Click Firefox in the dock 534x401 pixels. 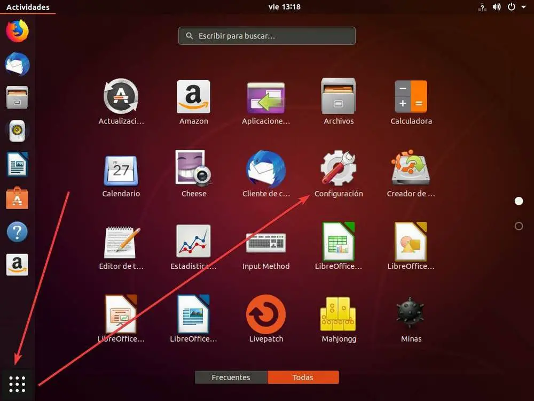click(x=17, y=31)
